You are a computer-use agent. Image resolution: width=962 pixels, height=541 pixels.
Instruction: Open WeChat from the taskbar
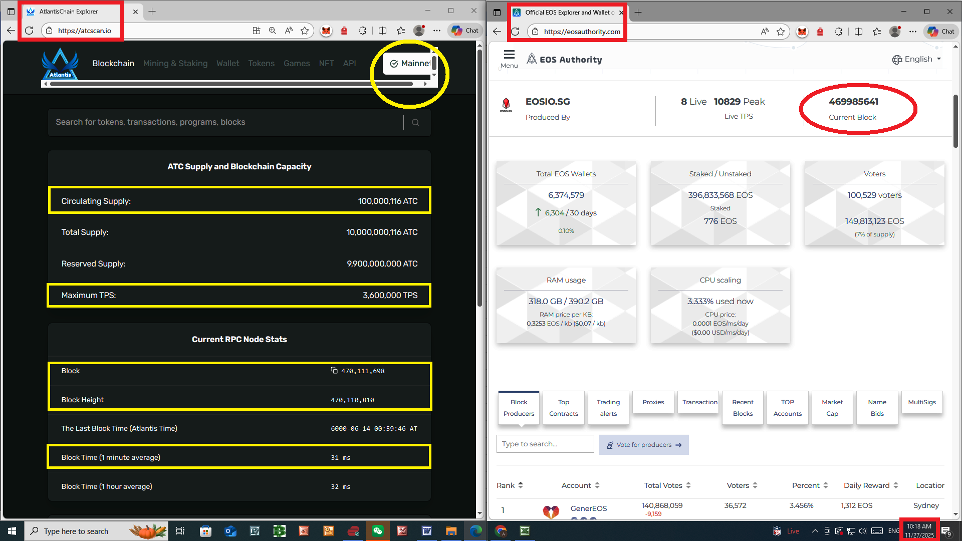tap(378, 531)
